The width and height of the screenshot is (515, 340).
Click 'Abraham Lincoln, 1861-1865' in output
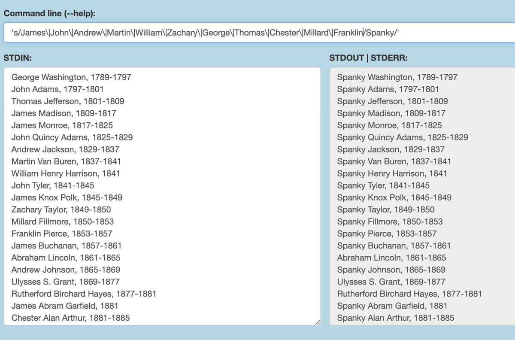pos(392,258)
